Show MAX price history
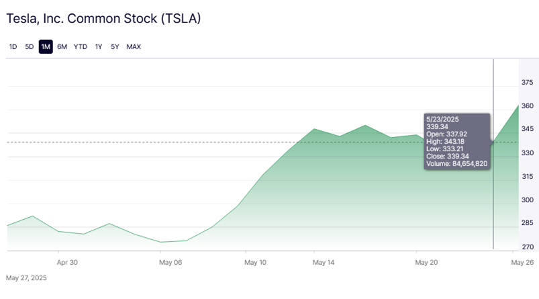 134,46
